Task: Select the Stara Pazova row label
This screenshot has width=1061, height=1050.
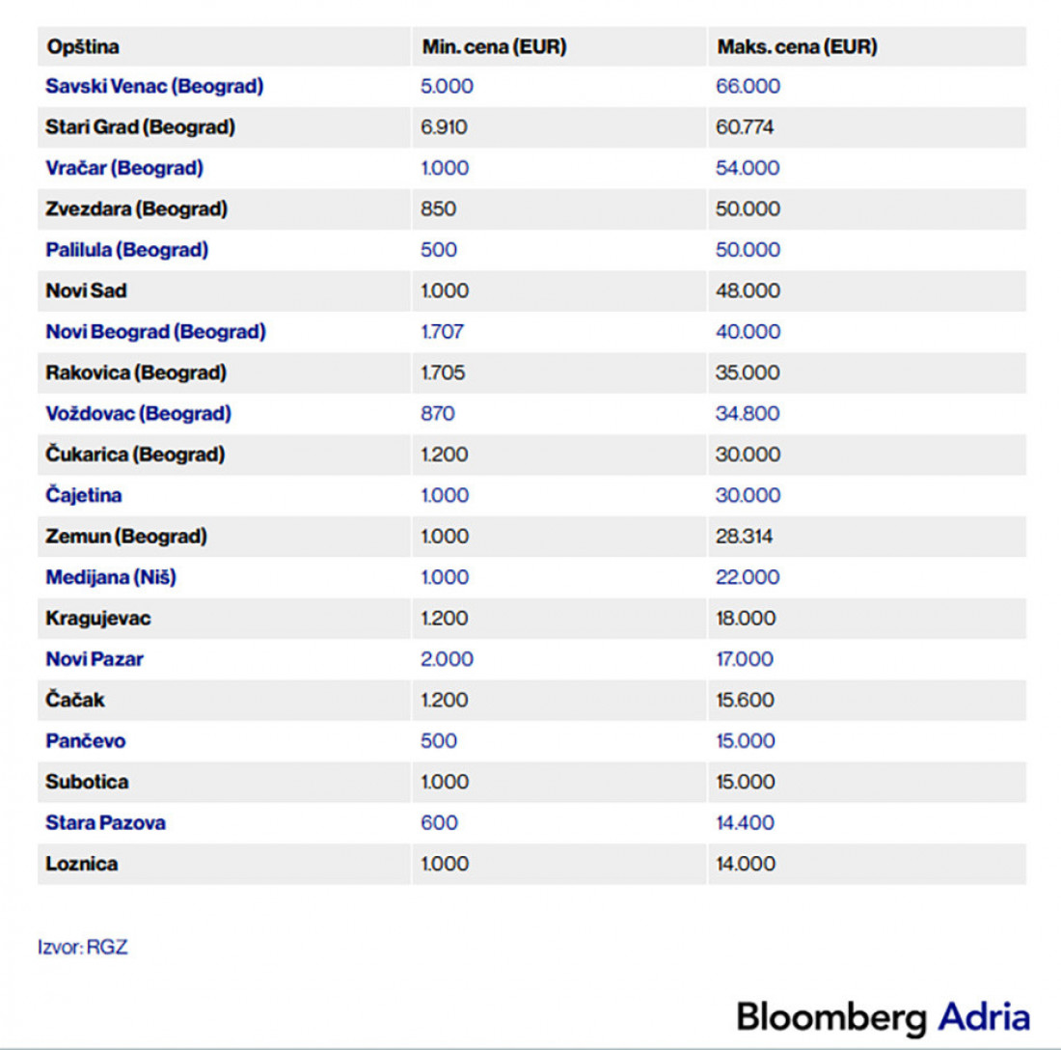Action: pos(105,823)
